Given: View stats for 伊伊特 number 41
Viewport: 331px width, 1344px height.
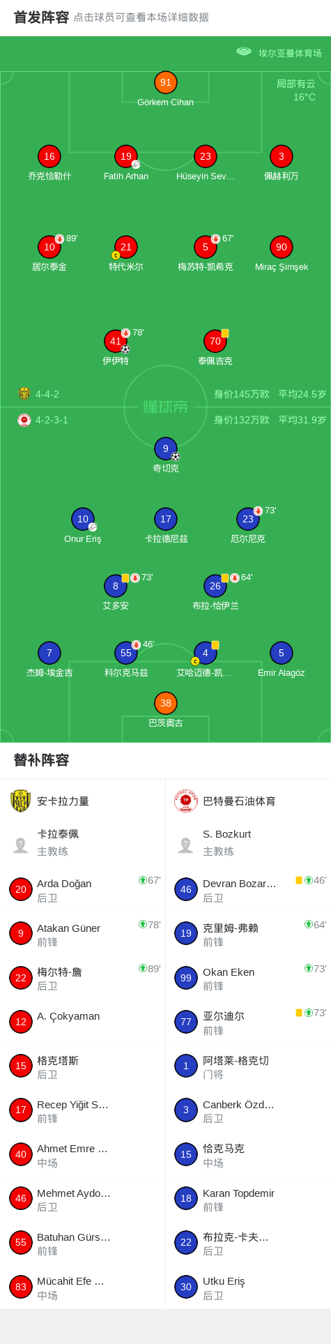Looking at the screenshot, I should click(x=116, y=341).
